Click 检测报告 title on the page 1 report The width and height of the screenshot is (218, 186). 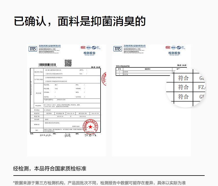90,53
